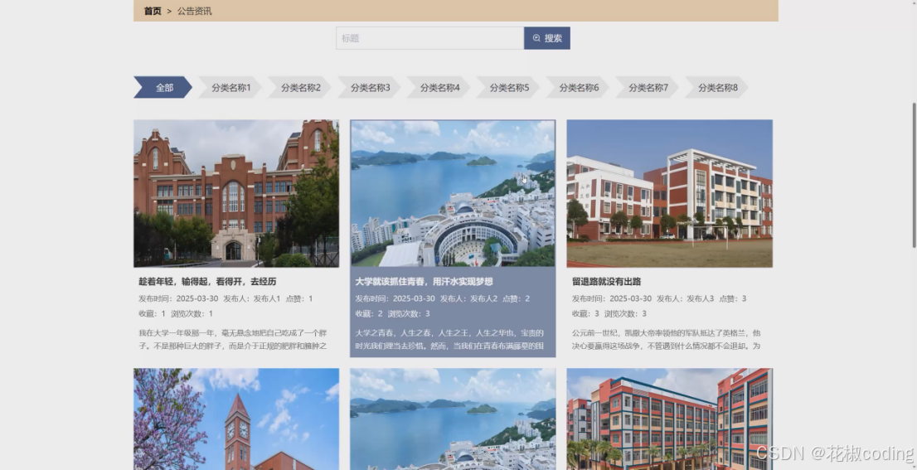Select the 分类名称1 category tab
Image resolution: width=917 pixels, height=470 pixels.
[230, 87]
